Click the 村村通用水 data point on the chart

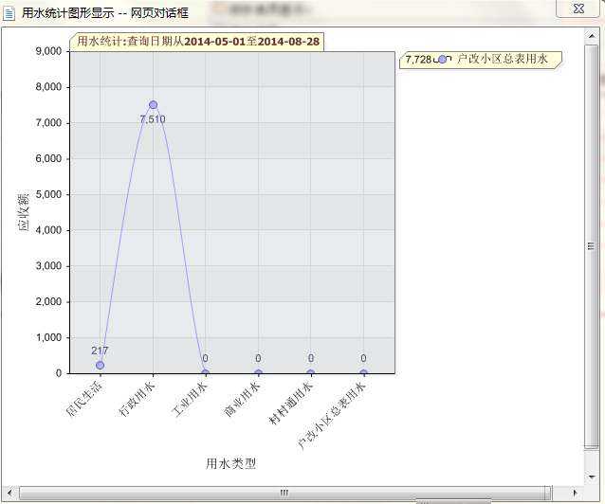310,373
